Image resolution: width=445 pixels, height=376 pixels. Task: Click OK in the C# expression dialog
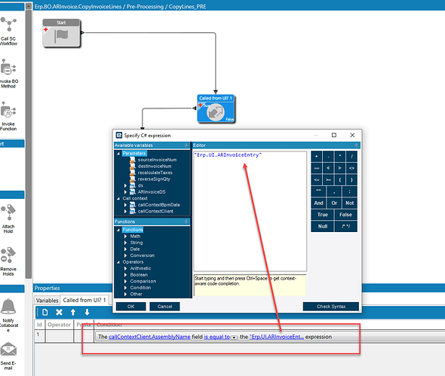point(130,307)
